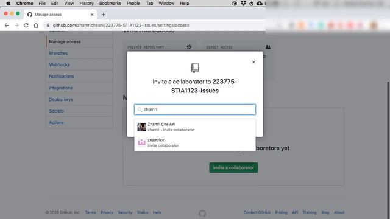Viewport: 390px width, 219px height.
Task: Select the Manage access browser tab
Action: click(x=60, y=15)
